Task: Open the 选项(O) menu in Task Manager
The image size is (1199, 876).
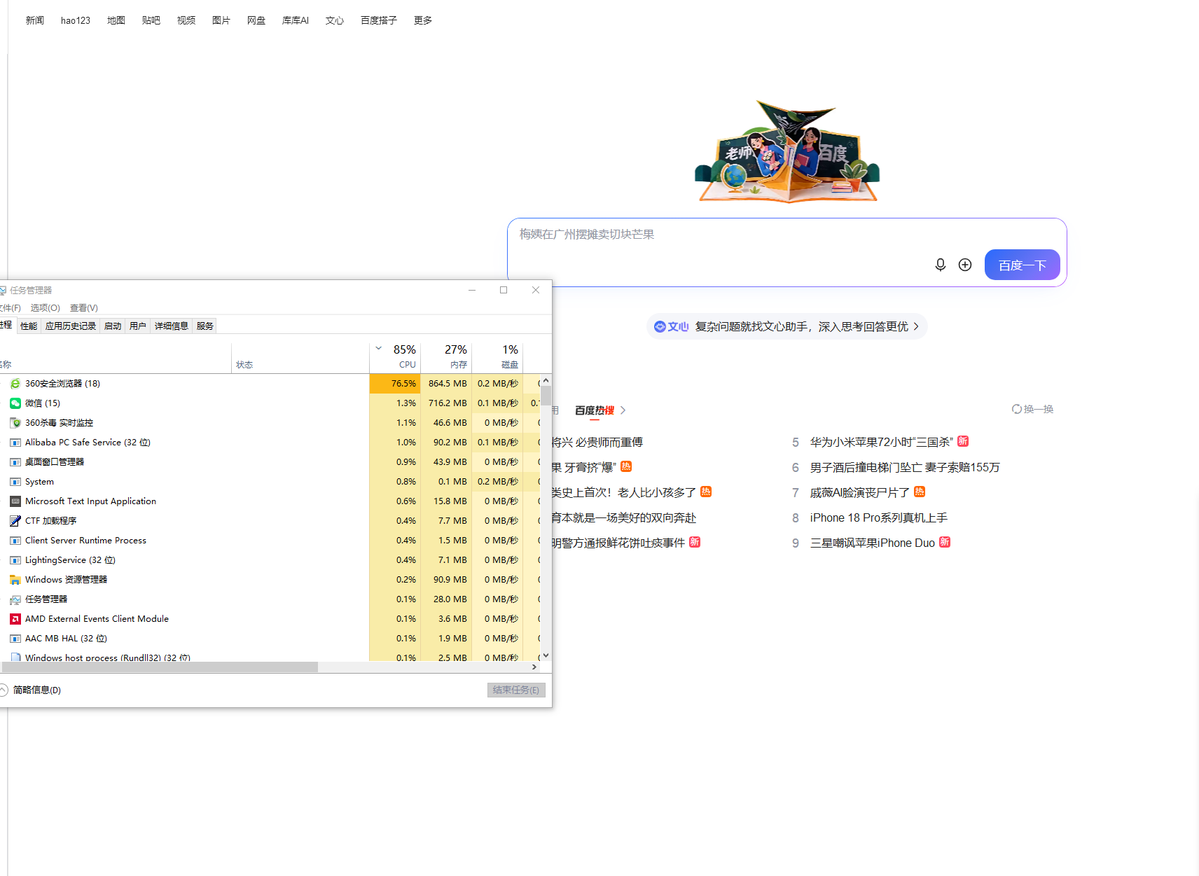Action: pyautogui.click(x=46, y=308)
